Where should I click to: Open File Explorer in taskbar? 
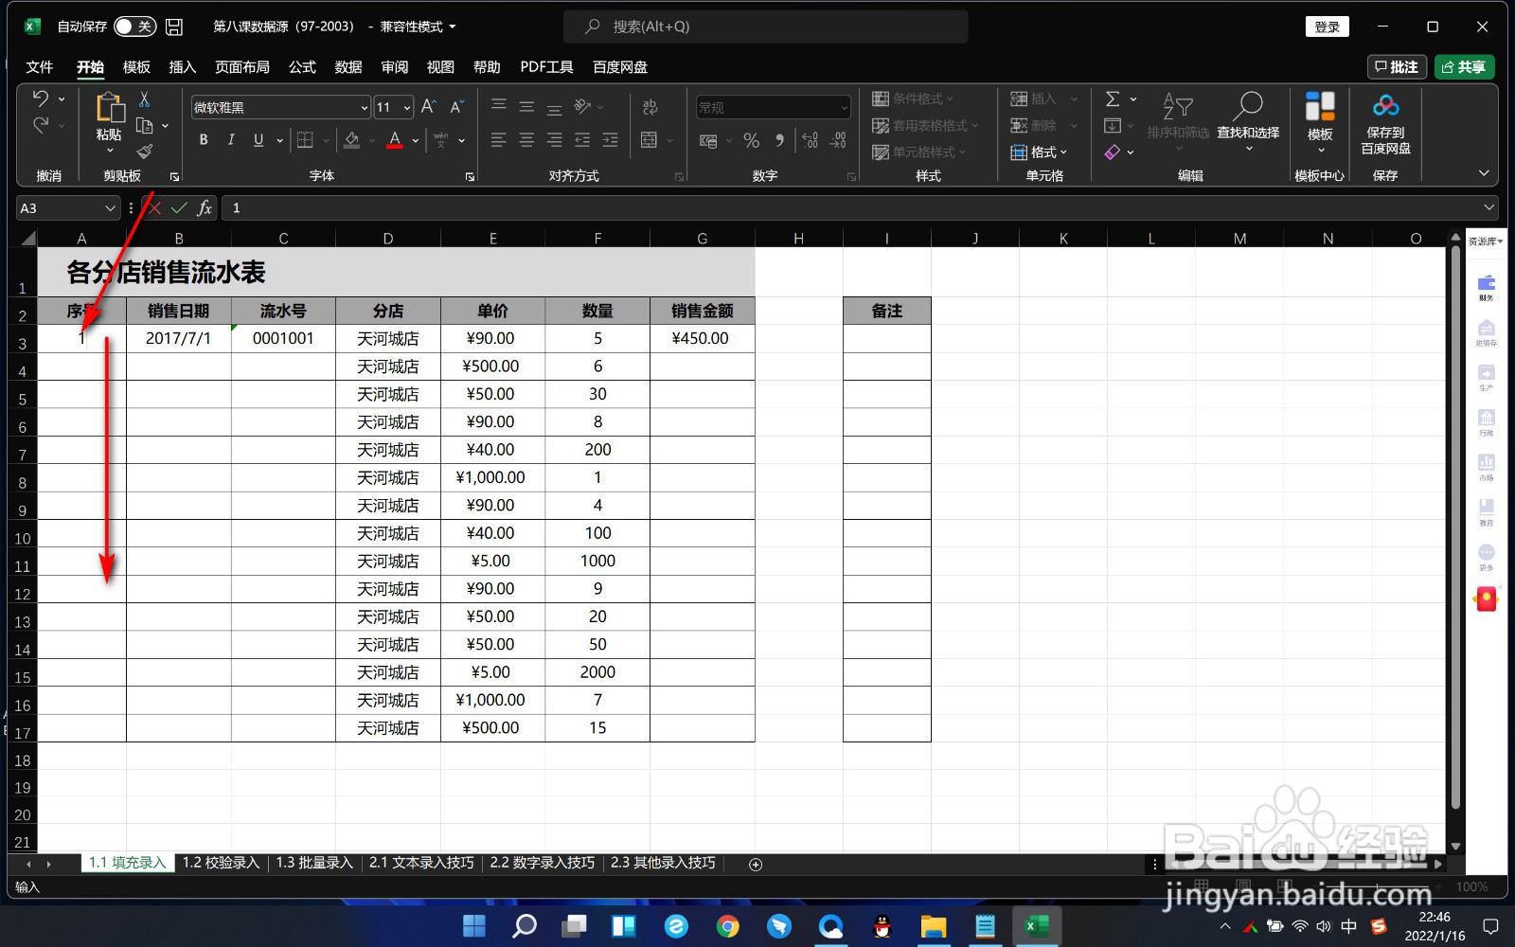click(933, 926)
